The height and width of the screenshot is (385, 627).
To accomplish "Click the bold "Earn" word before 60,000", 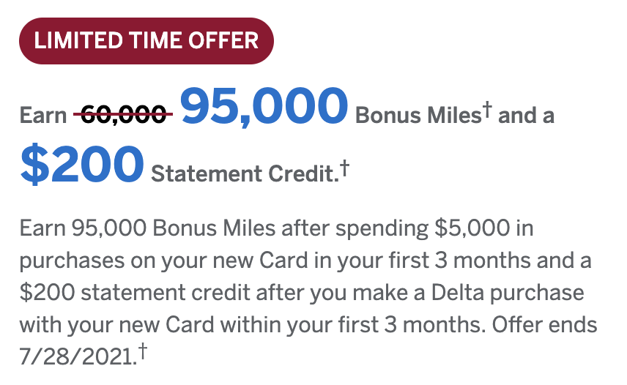I will (43, 116).
